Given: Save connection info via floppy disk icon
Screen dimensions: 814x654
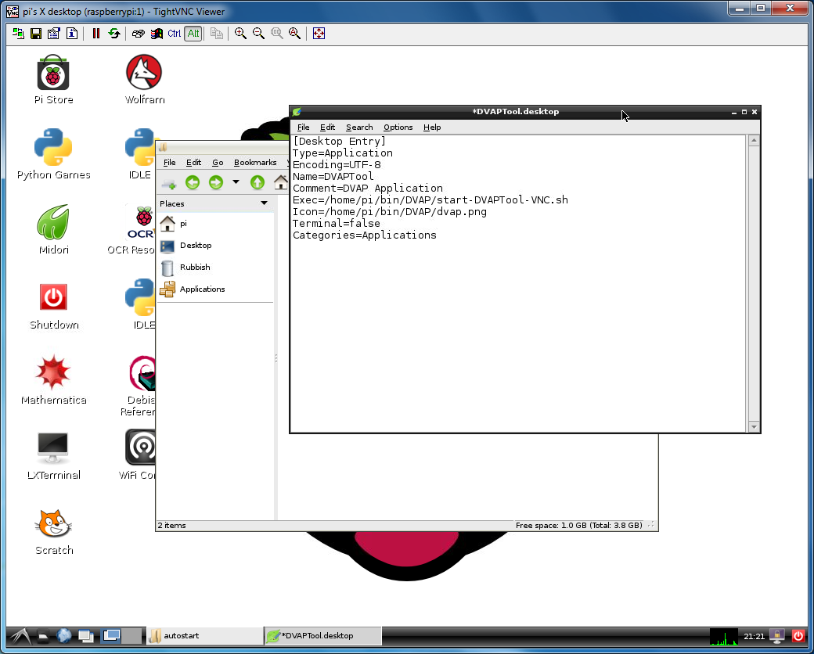Looking at the screenshot, I should pos(36,34).
